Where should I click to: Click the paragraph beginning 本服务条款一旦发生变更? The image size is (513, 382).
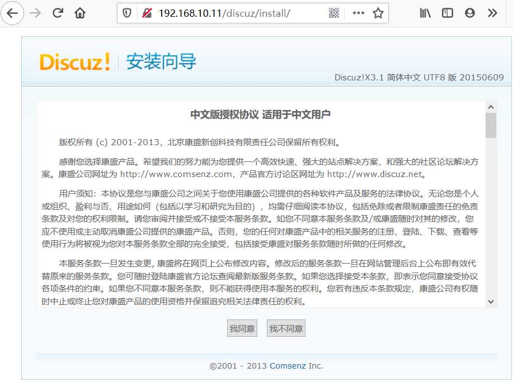pyautogui.click(x=260, y=283)
